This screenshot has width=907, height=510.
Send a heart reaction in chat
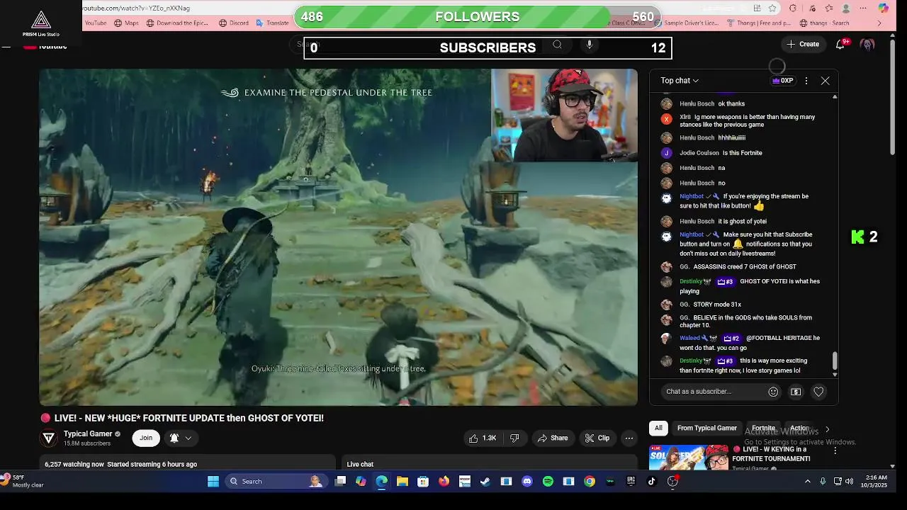pyautogui.click(x=818, y=392)
